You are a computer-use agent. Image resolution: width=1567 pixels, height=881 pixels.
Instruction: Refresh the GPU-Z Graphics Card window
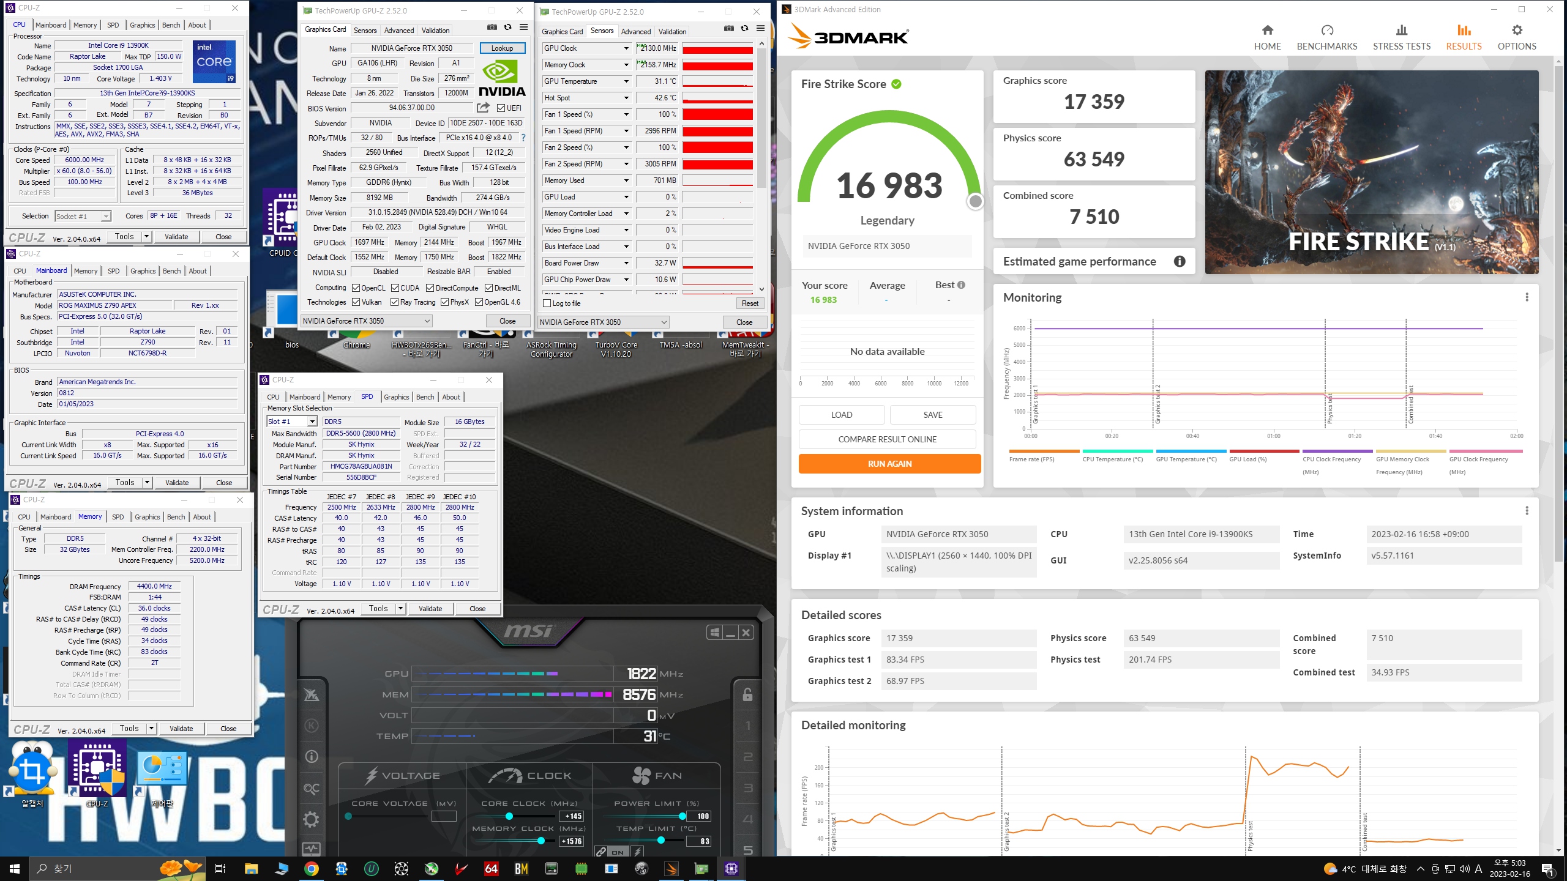click(x=507, y=28)
